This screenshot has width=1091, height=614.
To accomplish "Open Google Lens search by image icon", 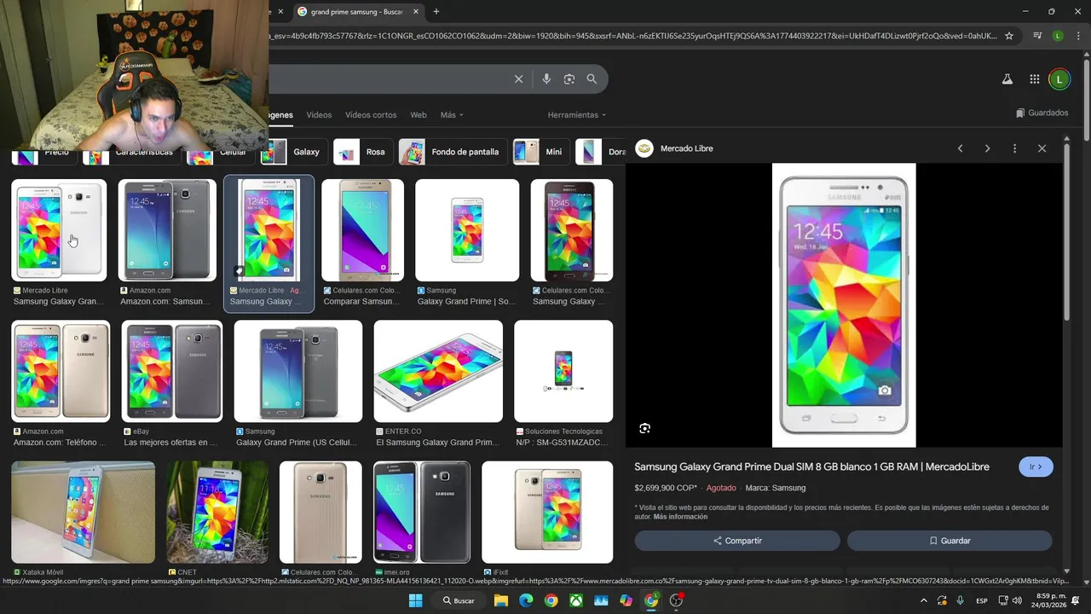I will (x=569, y=79).
